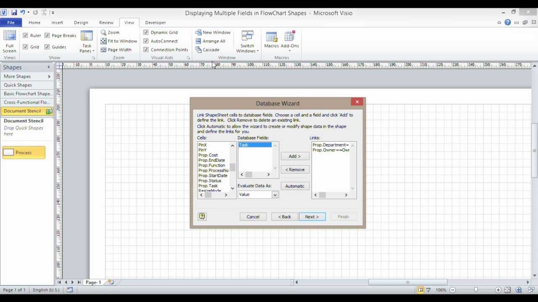Click the Database Wizard help icon
The height and width of the screenshot is (302, 538).
[x=202, y=216]
